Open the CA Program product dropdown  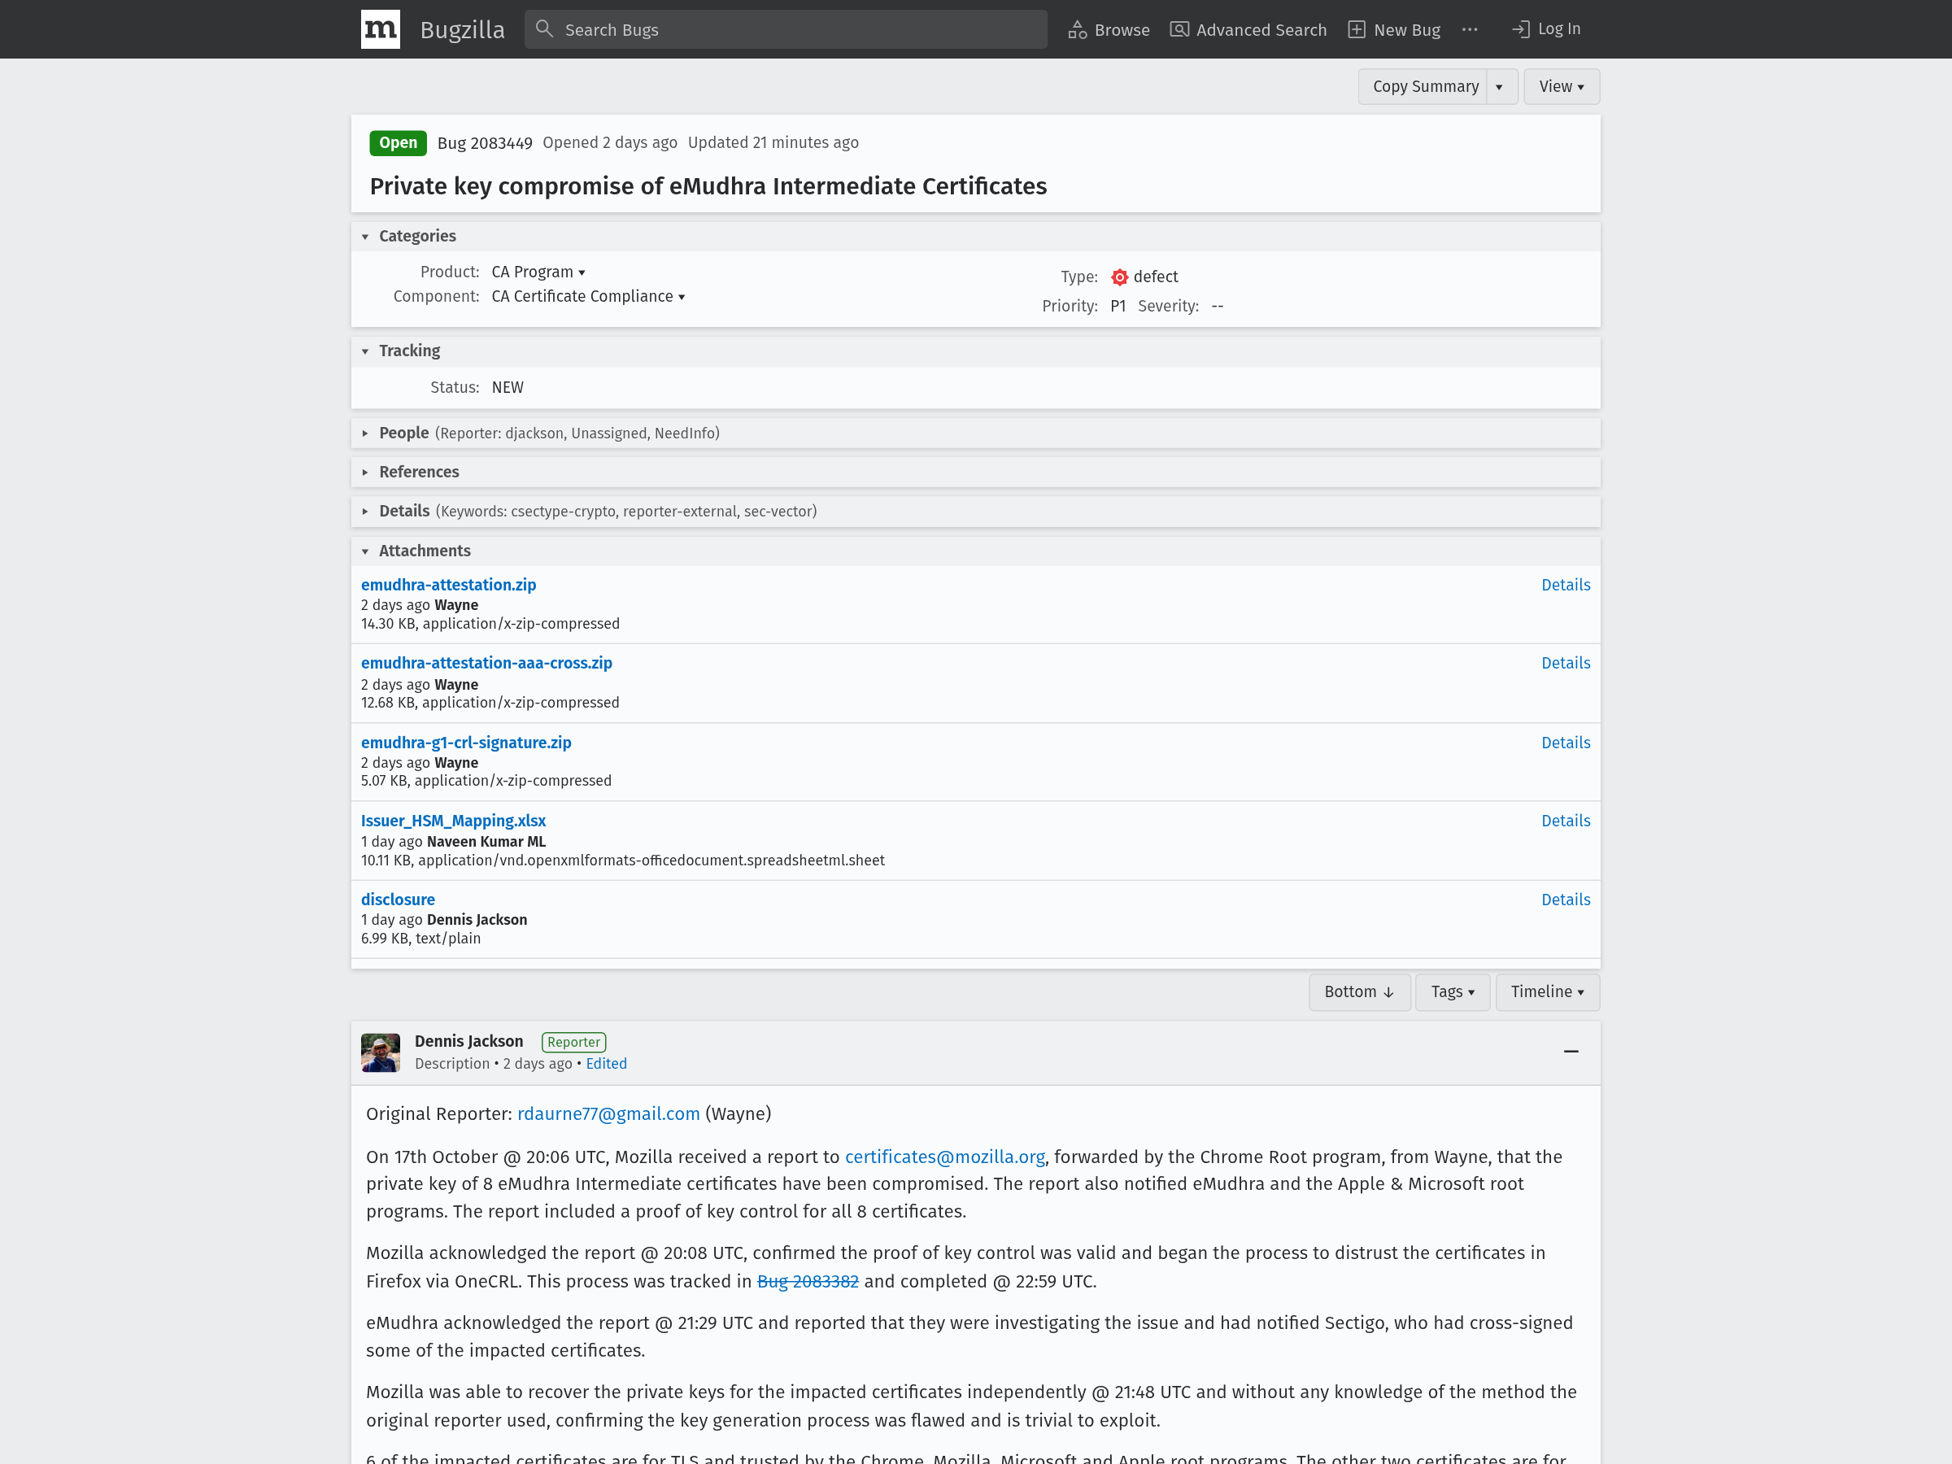point(538,272)
